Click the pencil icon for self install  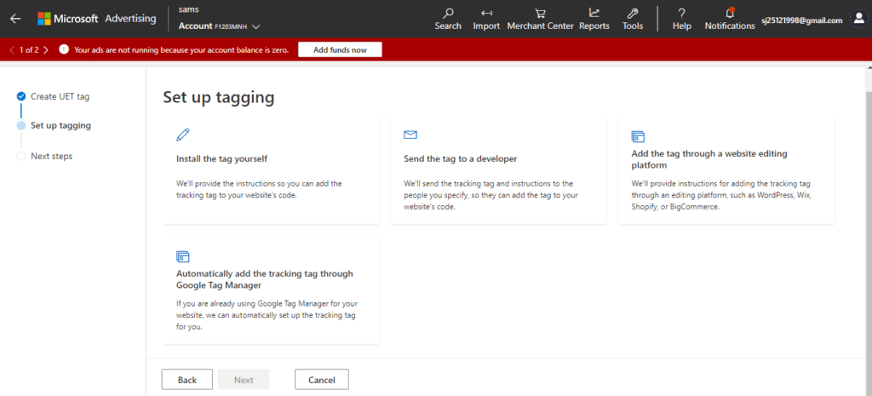(182, 135)
